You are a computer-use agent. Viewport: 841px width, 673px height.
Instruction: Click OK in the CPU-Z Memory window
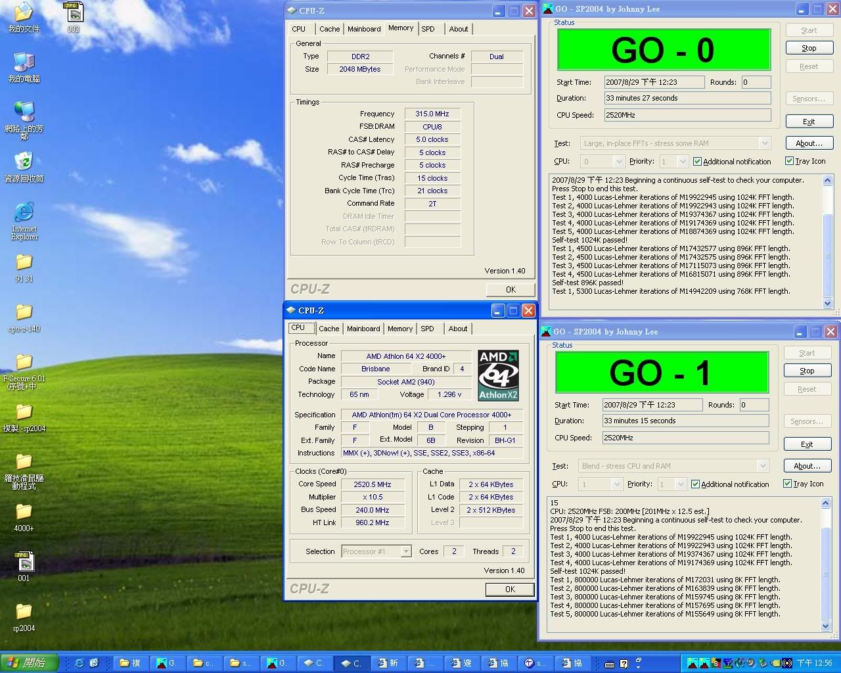pyautogui.click(x=511, y=289)
